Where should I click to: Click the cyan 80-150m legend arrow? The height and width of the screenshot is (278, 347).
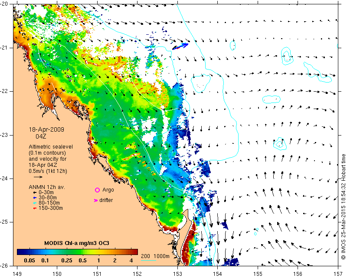click(x=35, y=203)
